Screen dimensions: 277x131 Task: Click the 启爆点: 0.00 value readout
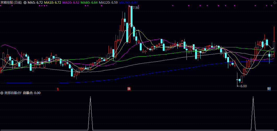tap(32, 93)
